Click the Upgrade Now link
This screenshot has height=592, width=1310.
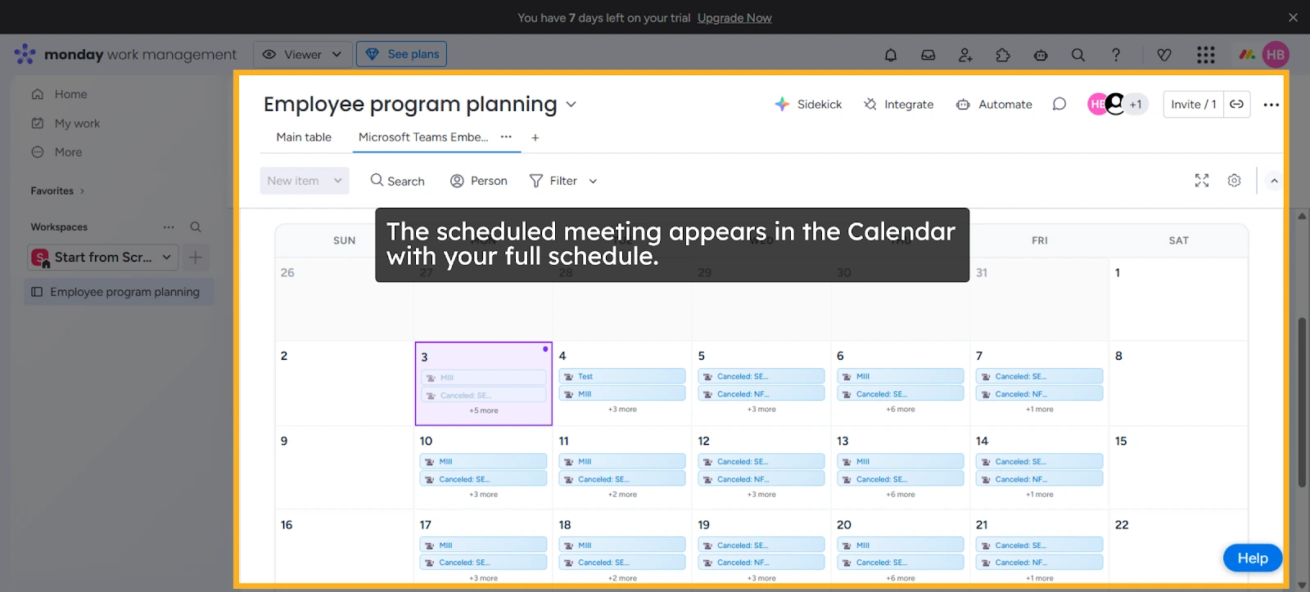(x=734, y=17)
